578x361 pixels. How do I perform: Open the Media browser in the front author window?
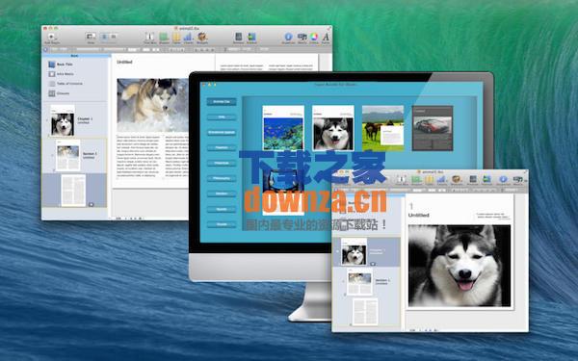click(518, 180)
